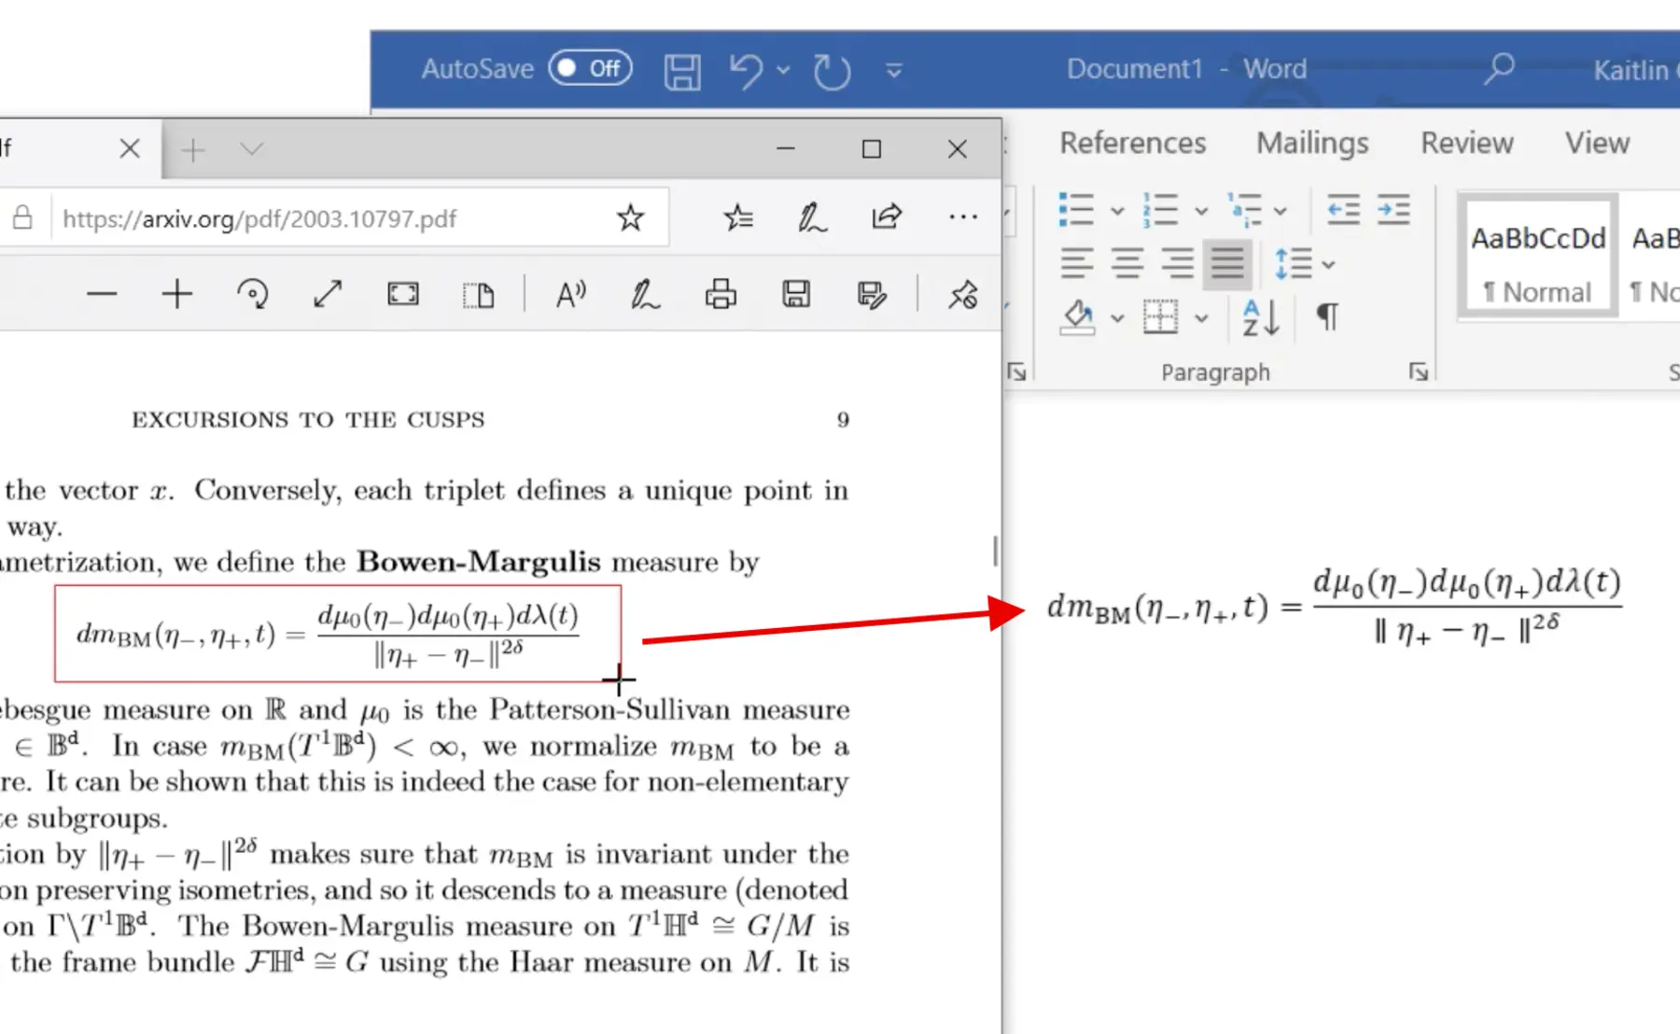The image size is (1680, 1034).
Task: Undo the last action in Word
Action: pos(746,71)
